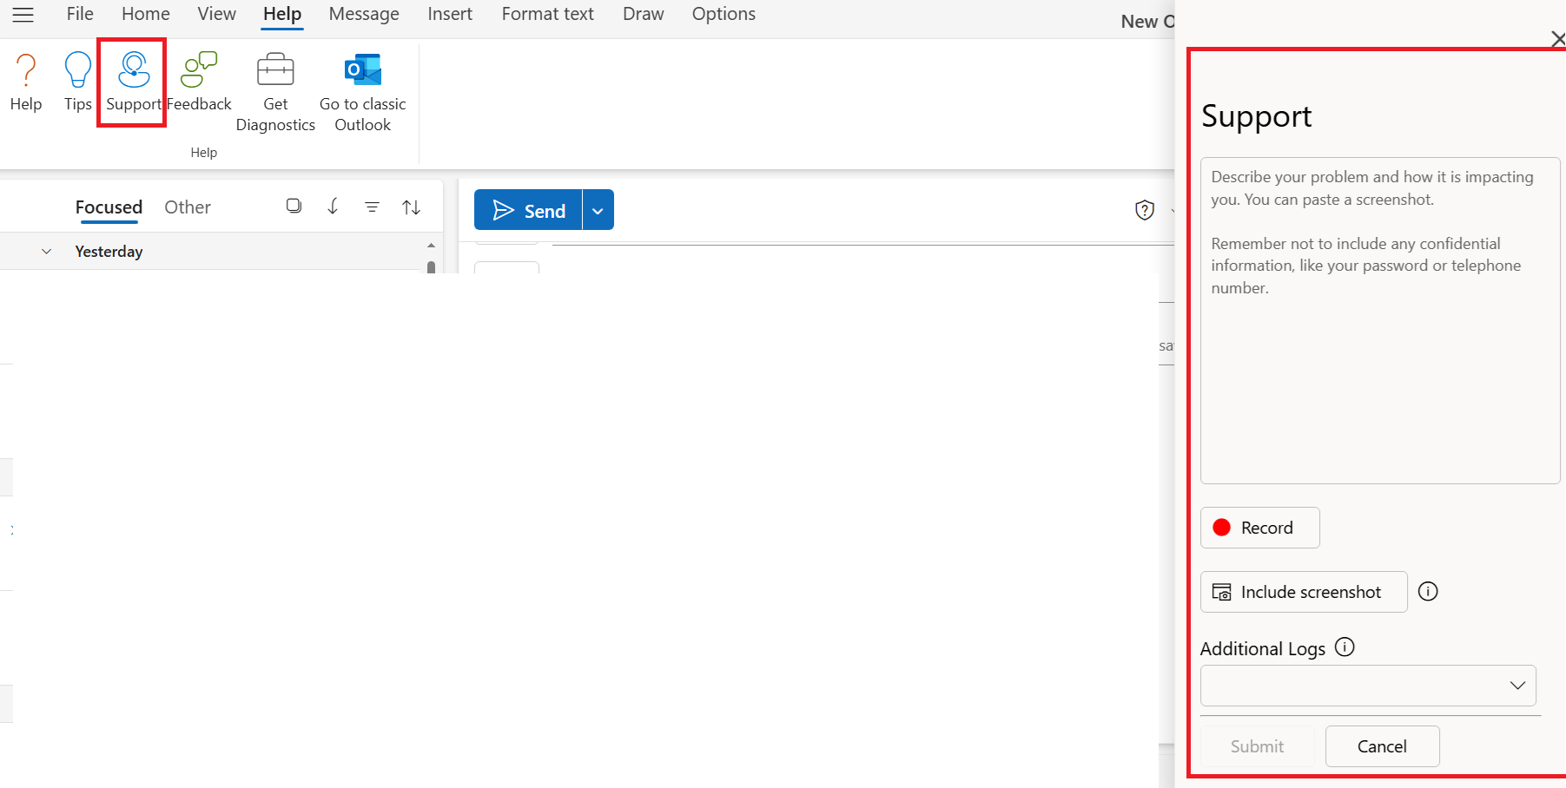The image size is (1566, 788).
Task: Collapse the Yesterday message group
Action: 47,252
